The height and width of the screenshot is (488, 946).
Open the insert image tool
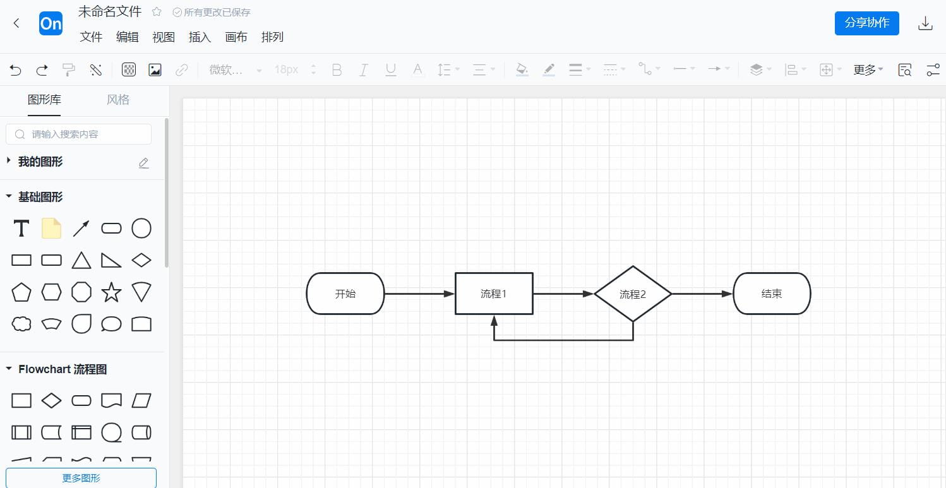tap(155, 69)
